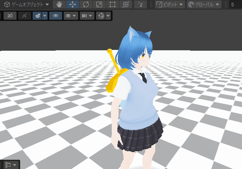Select the Move tool
This screenshot has width=242, height=169.
coord(73,4)
